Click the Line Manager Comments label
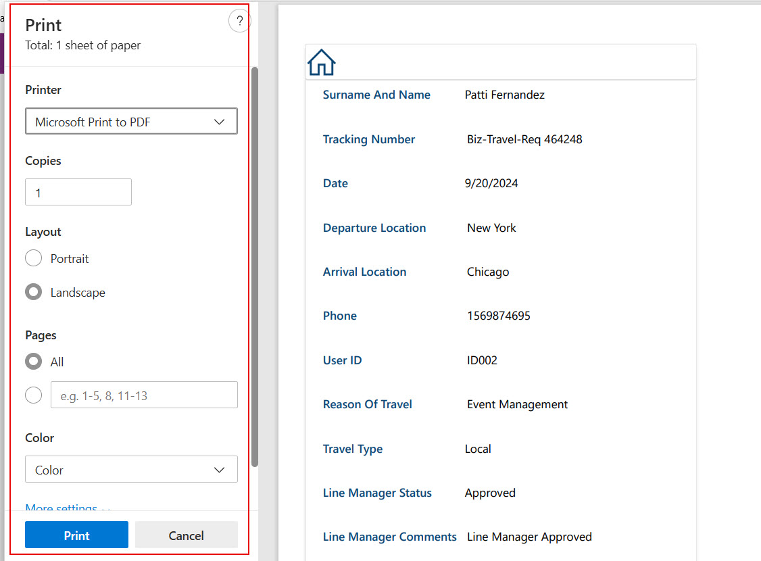 (390, 537)
